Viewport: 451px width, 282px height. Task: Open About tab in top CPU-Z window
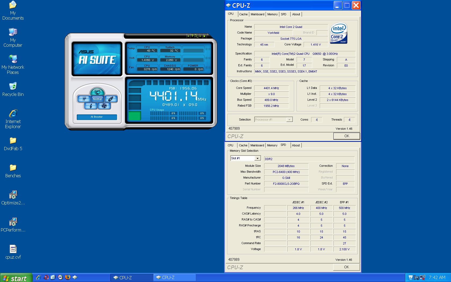pyautogui.click(x=296, y=14)
